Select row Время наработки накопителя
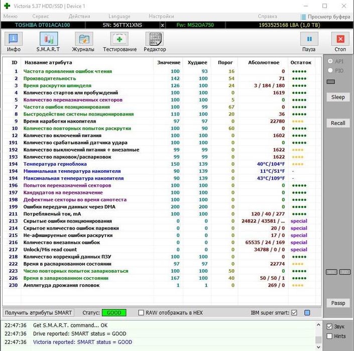 (x=162, y=121)
